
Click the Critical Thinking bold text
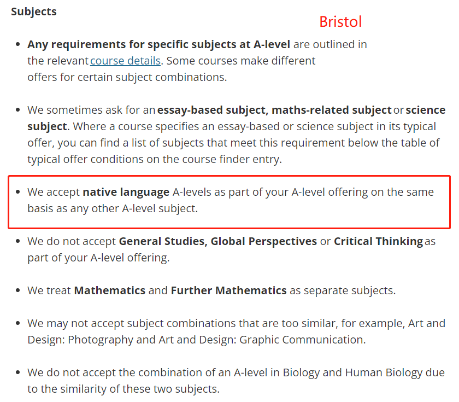pos(378,241)
